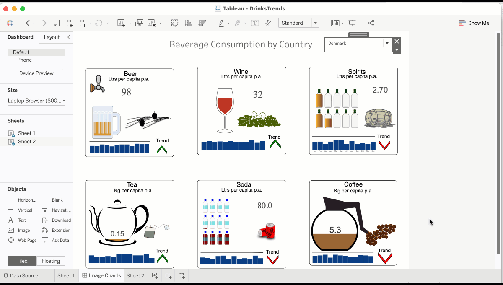Enable Floating layout for objects
This screenshot has height=285, width=503.
[51, 261]
